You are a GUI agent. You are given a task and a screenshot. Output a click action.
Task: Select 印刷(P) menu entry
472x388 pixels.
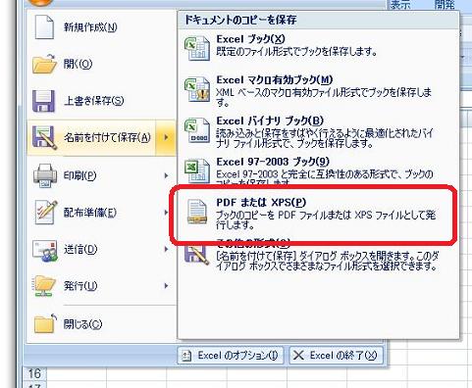coord(101,175)
